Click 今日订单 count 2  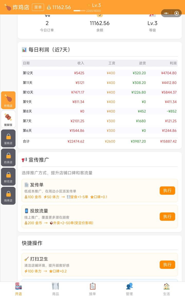47,23
